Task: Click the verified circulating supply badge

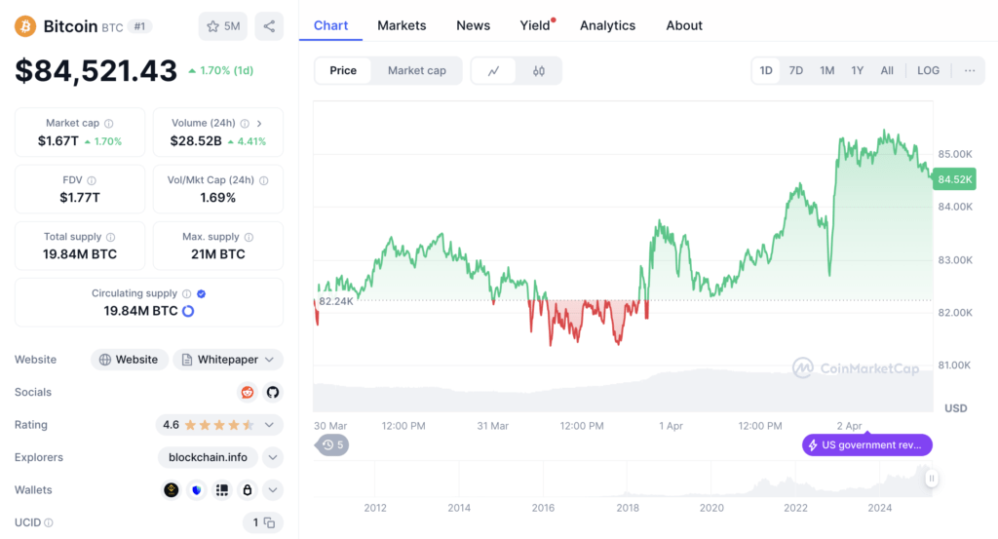Action: pyautogui.click(x=201, y=294)
